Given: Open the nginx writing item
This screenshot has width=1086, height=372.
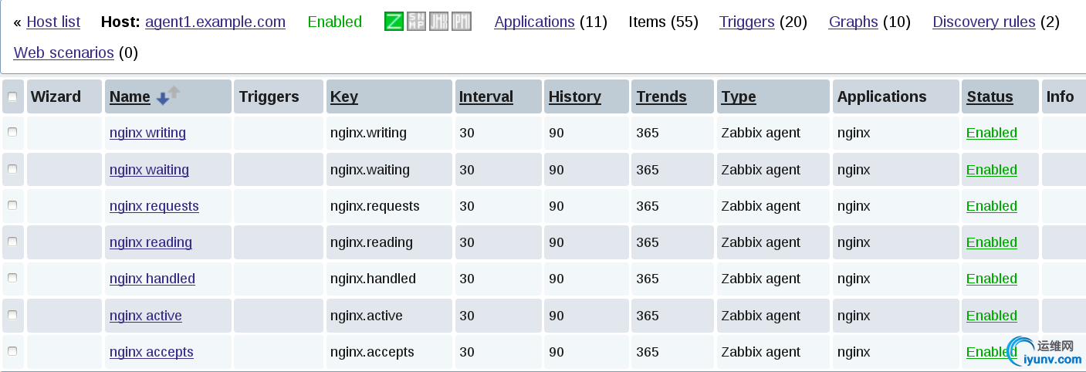Looking at the screenshot, I should 147,133.
